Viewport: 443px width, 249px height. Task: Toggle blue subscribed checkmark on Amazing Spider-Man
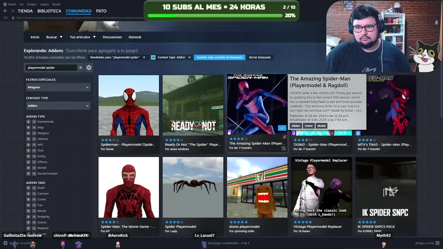pyautogui.click(x=282, y=128)
